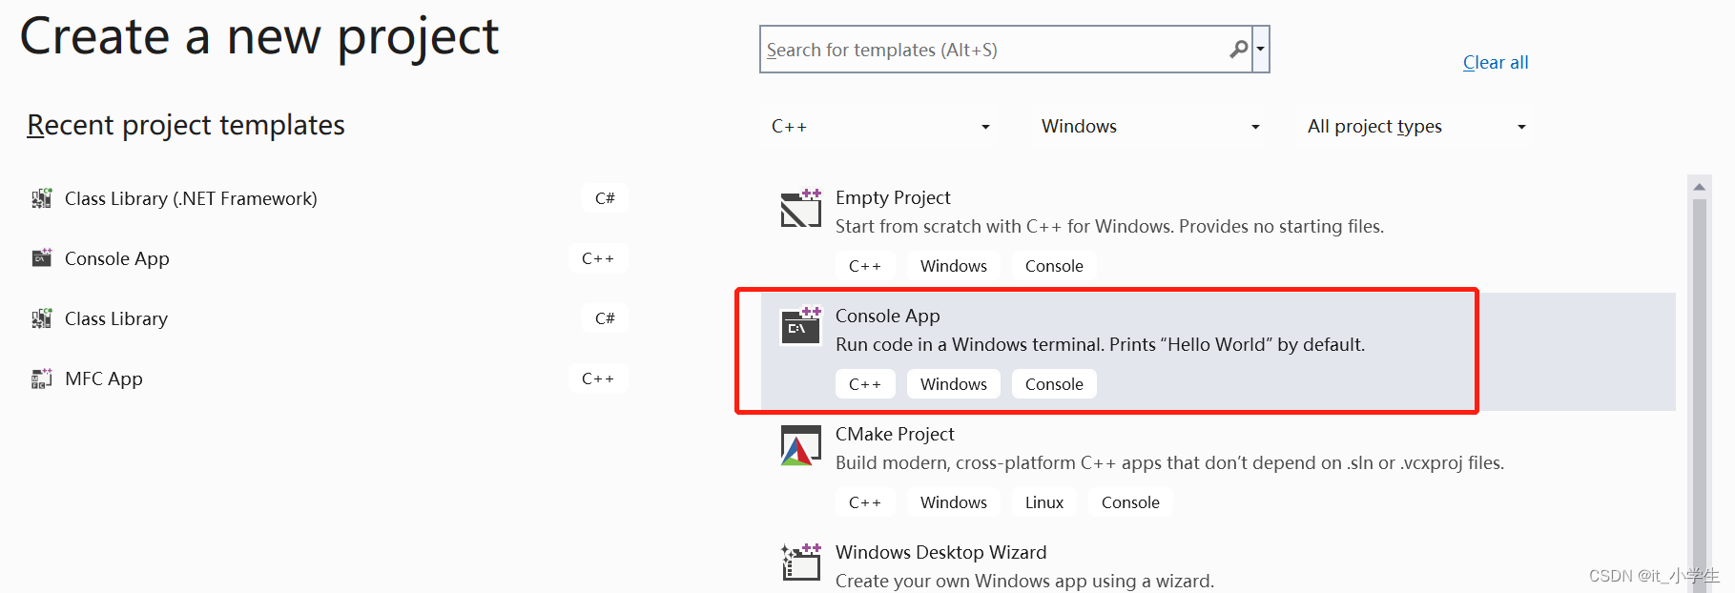Click the Class Library C# template icon
The width and height of the screenshot is (1735, 593).
click(41, 317)
